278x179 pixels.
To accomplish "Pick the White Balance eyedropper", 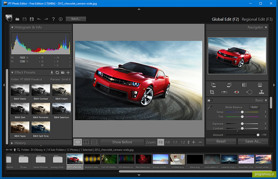I will [x=210, y=107].
